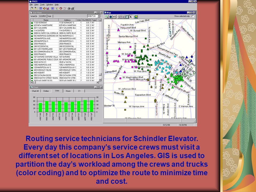Image resolution: width=256 pixels, height=192 pixels.
Task: Click the checklist clipboard toolbar icon
Action: pyautogui.click(x=65, y=8)
